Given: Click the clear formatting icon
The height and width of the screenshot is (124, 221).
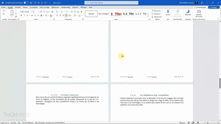Looking at the screenshot, I should tap(52, 12).
